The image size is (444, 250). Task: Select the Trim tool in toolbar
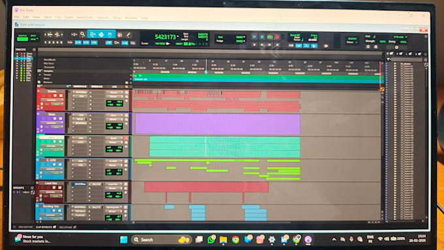93,35
